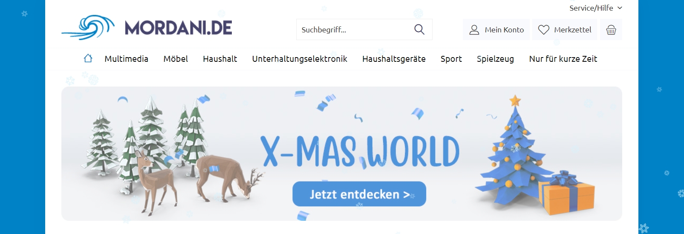Screen dimensions: 684x234
Task: Open the Möbel category
Action: point(176,59)
